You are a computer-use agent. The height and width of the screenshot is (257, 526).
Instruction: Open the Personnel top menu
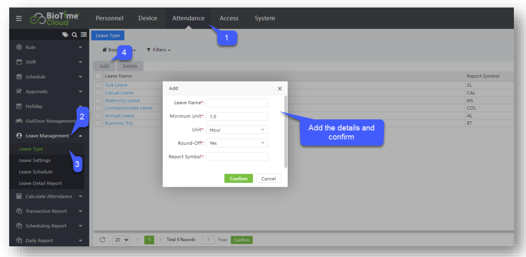(x=109, y=18)
